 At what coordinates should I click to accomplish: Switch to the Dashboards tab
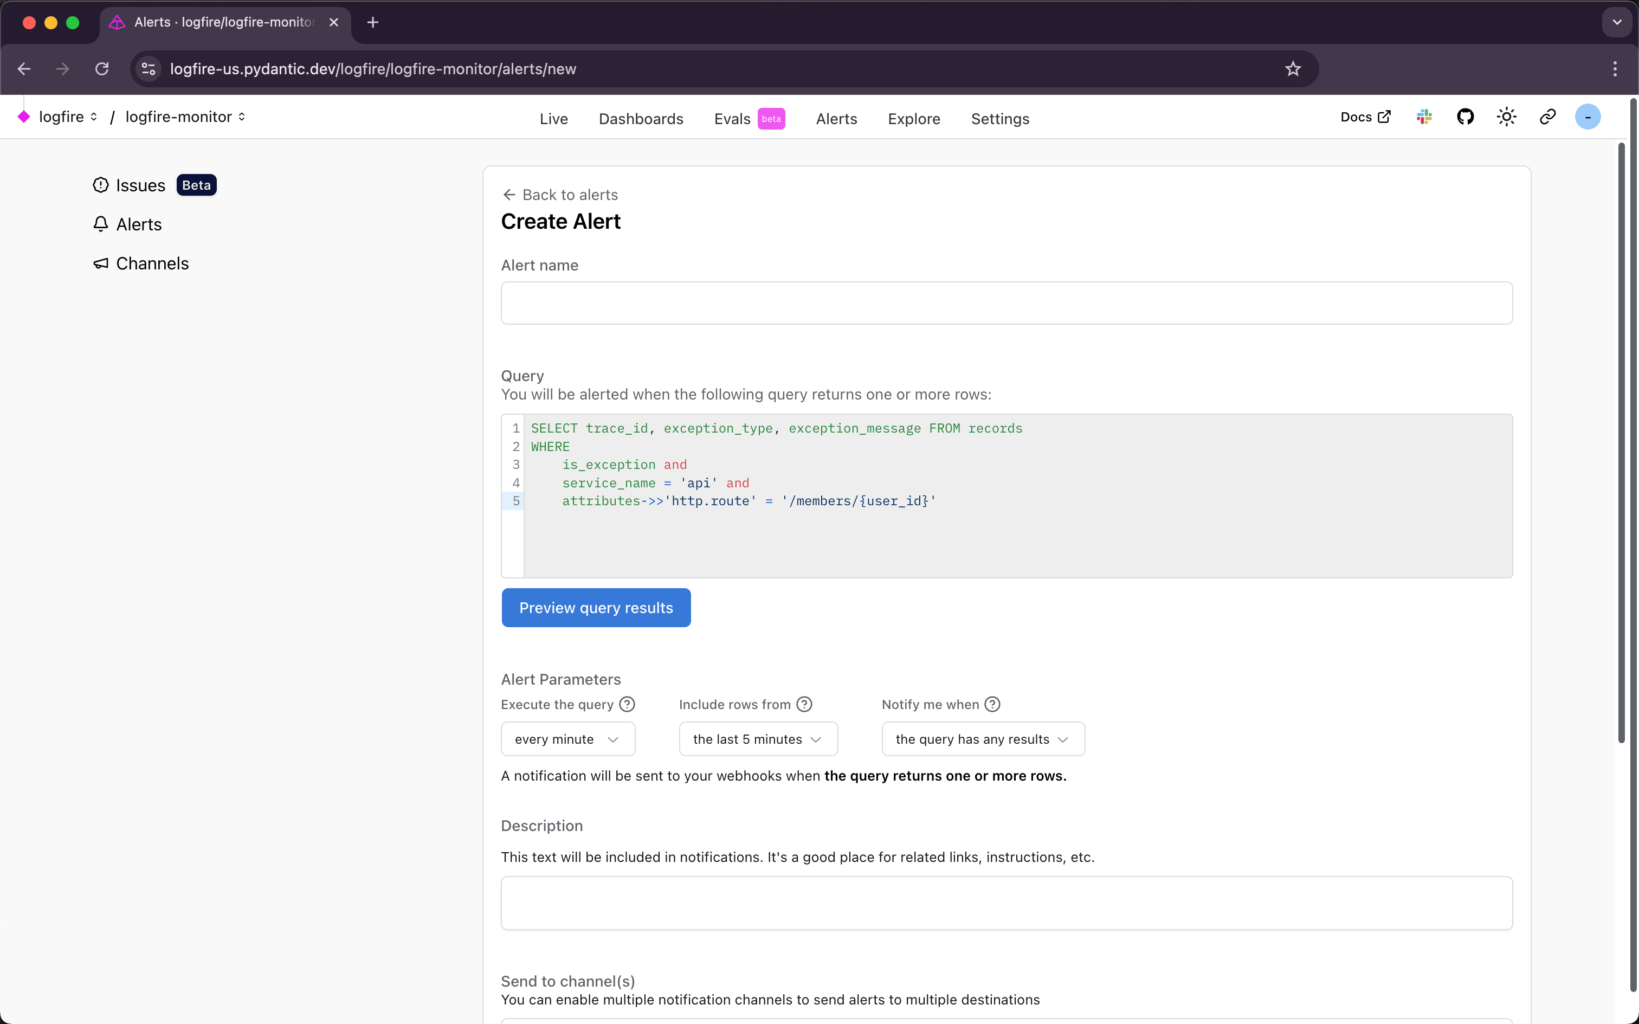641,119
